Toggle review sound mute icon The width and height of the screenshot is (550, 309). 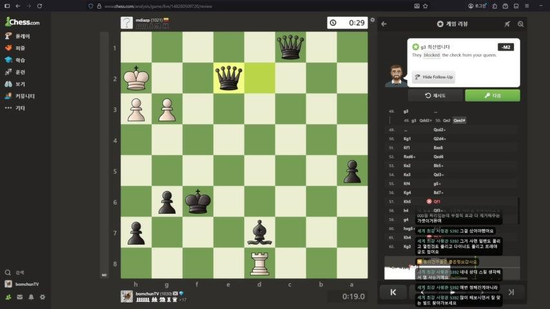pyautogui.click(x=507, y=24)
